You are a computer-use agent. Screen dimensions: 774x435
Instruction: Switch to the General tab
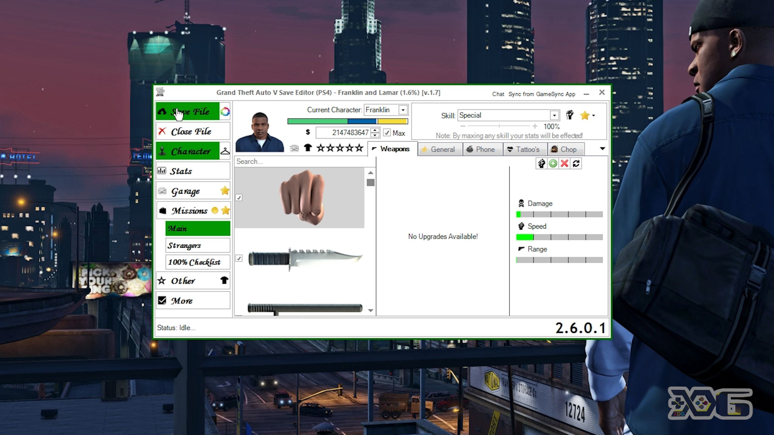click(x=440, y=149)
